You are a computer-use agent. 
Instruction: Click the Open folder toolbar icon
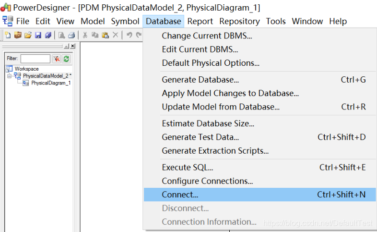(28, 35)
